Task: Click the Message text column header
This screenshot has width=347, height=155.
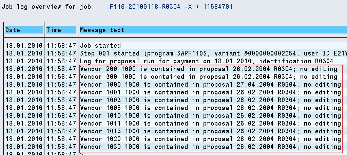Action: [102, 30]
